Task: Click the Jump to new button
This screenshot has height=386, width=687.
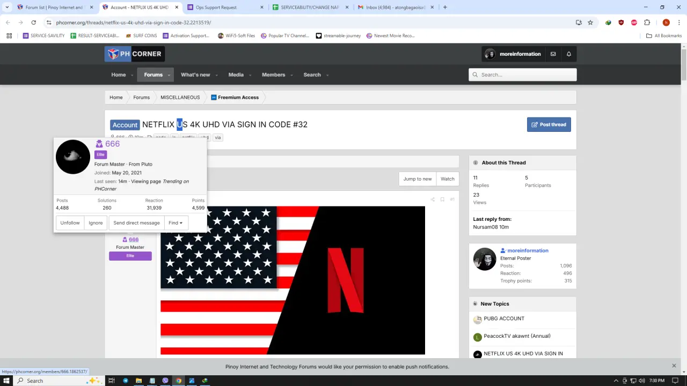Action: pos(418,179)
